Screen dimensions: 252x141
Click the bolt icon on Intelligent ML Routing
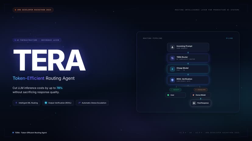pos(16,103)
